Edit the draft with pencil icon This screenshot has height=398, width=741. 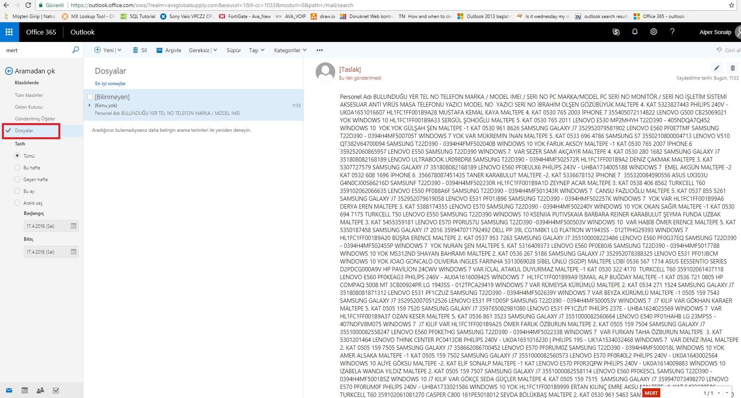tap(716, 68)
